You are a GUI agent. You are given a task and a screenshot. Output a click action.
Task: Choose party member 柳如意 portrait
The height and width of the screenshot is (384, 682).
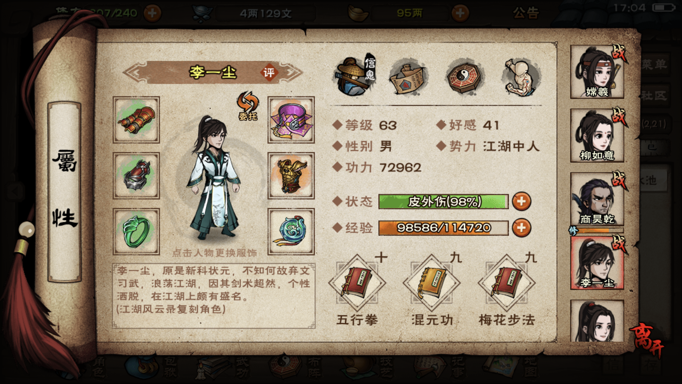[x=597, y=135]
